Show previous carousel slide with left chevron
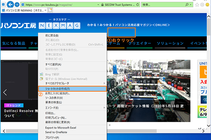Image resolution: width=211 pixels, height=140 pixels. point(5,92)
